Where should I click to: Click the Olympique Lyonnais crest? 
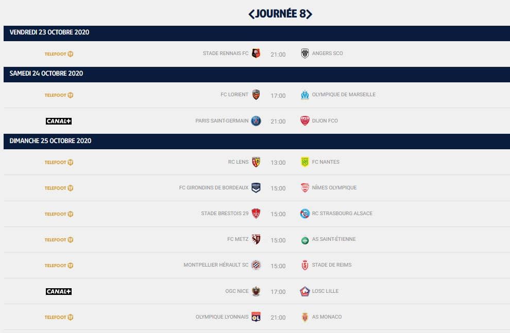(256, 317)
